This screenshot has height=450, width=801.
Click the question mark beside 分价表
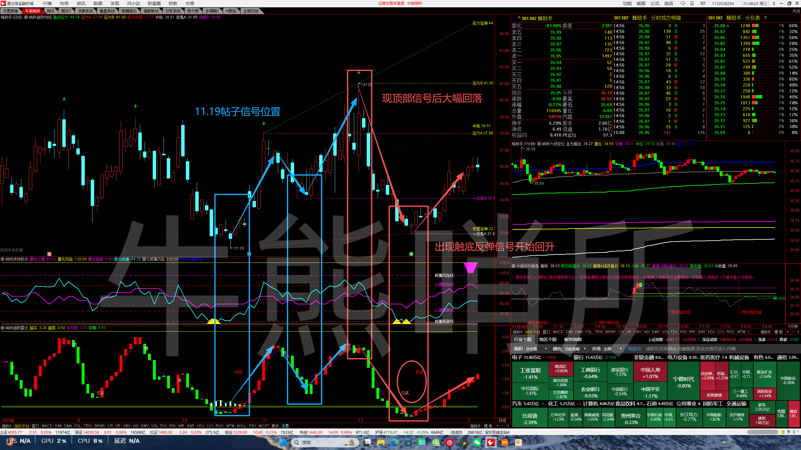(x=766, y=18)
